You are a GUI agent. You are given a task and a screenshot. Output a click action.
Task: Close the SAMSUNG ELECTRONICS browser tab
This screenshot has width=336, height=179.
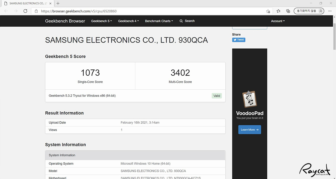pyautogui.click(x=50, y=3)
